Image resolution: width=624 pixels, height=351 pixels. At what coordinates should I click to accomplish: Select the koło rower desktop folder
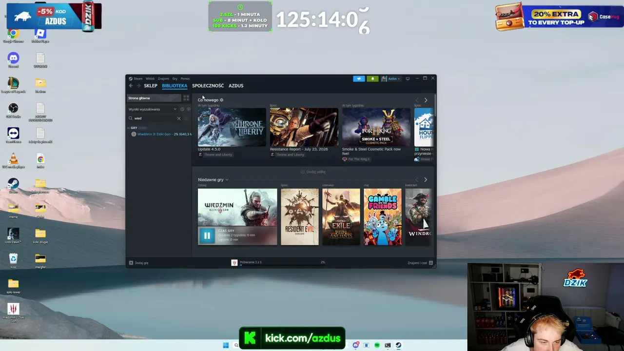(13, 286)
